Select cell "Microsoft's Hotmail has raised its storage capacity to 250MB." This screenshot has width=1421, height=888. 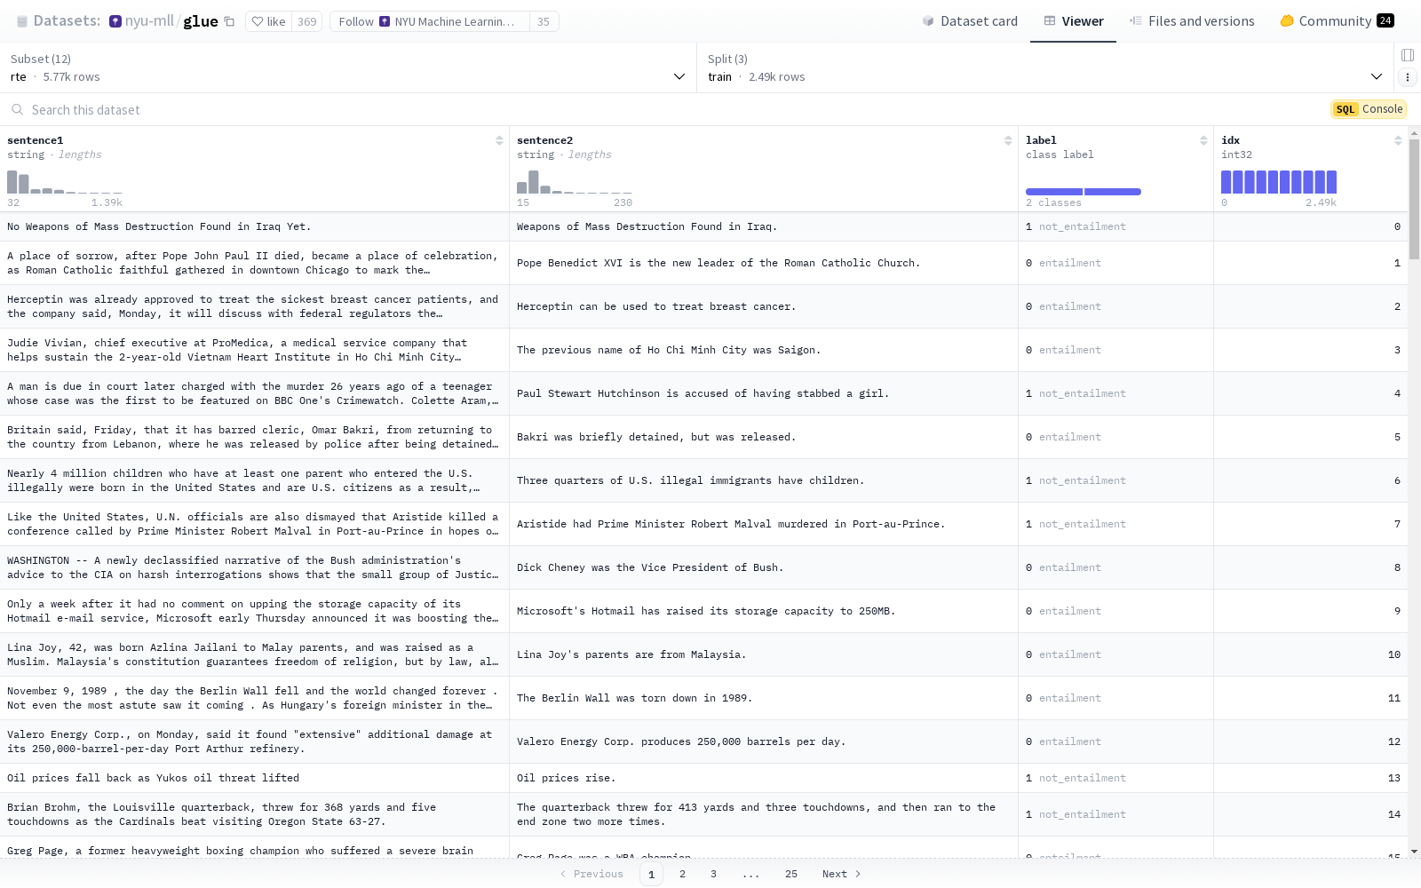[764, 611]
